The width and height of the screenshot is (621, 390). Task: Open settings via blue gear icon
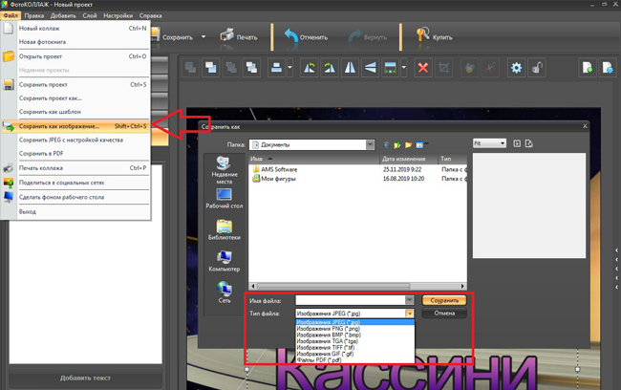[517, 68]
